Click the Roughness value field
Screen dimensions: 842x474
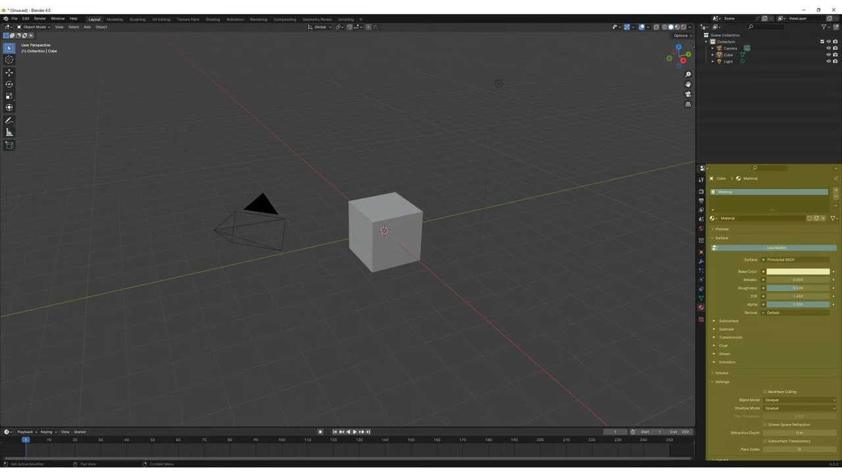tap(798, 288)
